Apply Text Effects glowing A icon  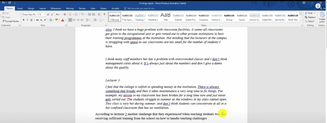coord(51,20)
